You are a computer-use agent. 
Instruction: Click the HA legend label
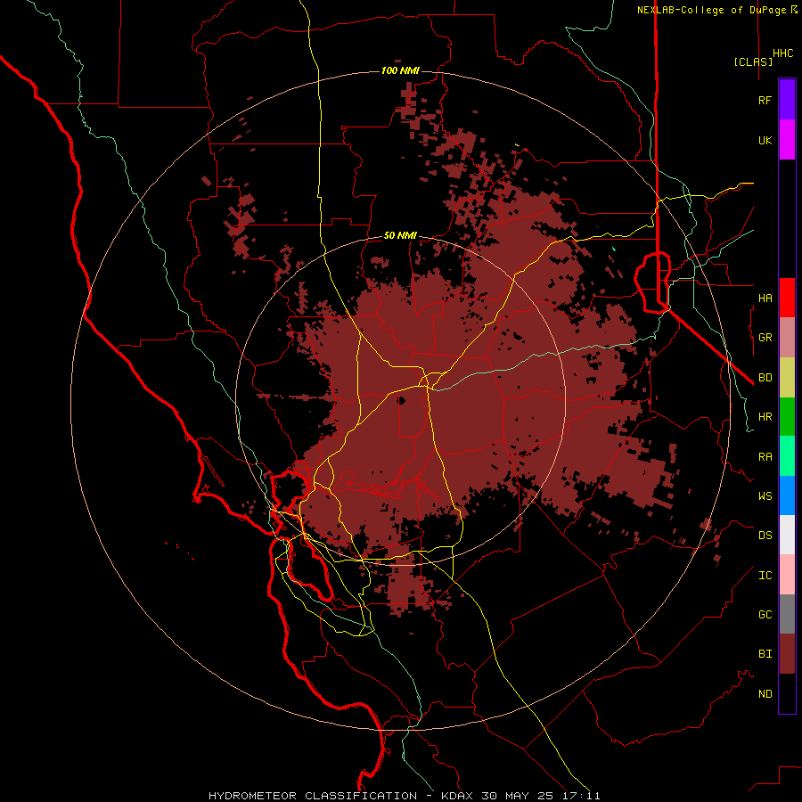(765, 299)
